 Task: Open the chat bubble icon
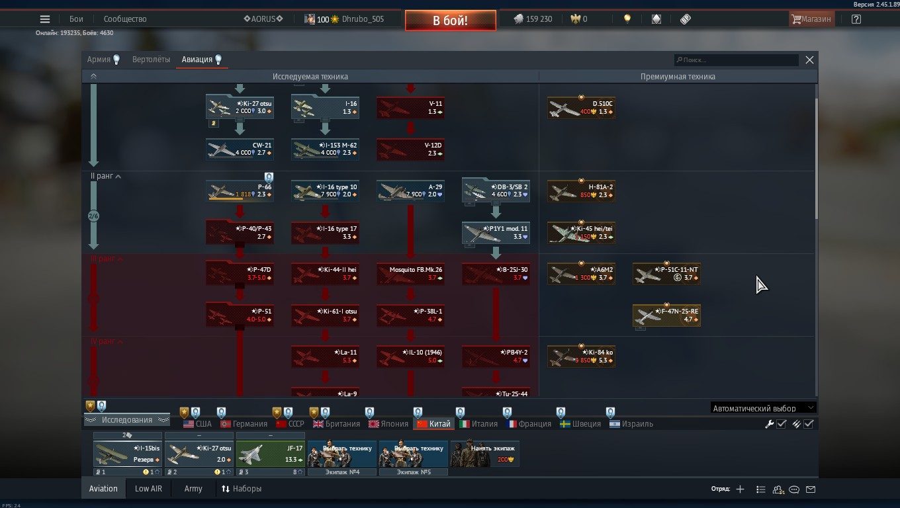click(794, 489)
